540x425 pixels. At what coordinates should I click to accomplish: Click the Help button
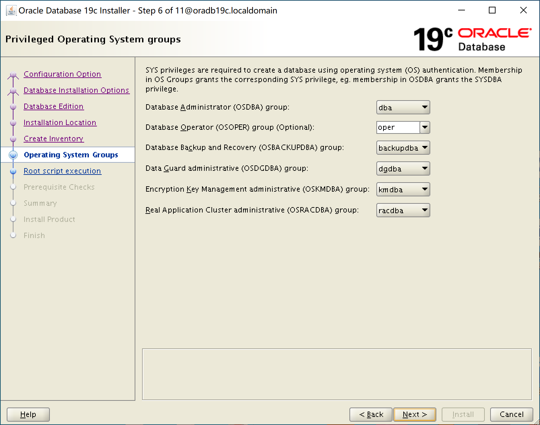tap(28, 415)
